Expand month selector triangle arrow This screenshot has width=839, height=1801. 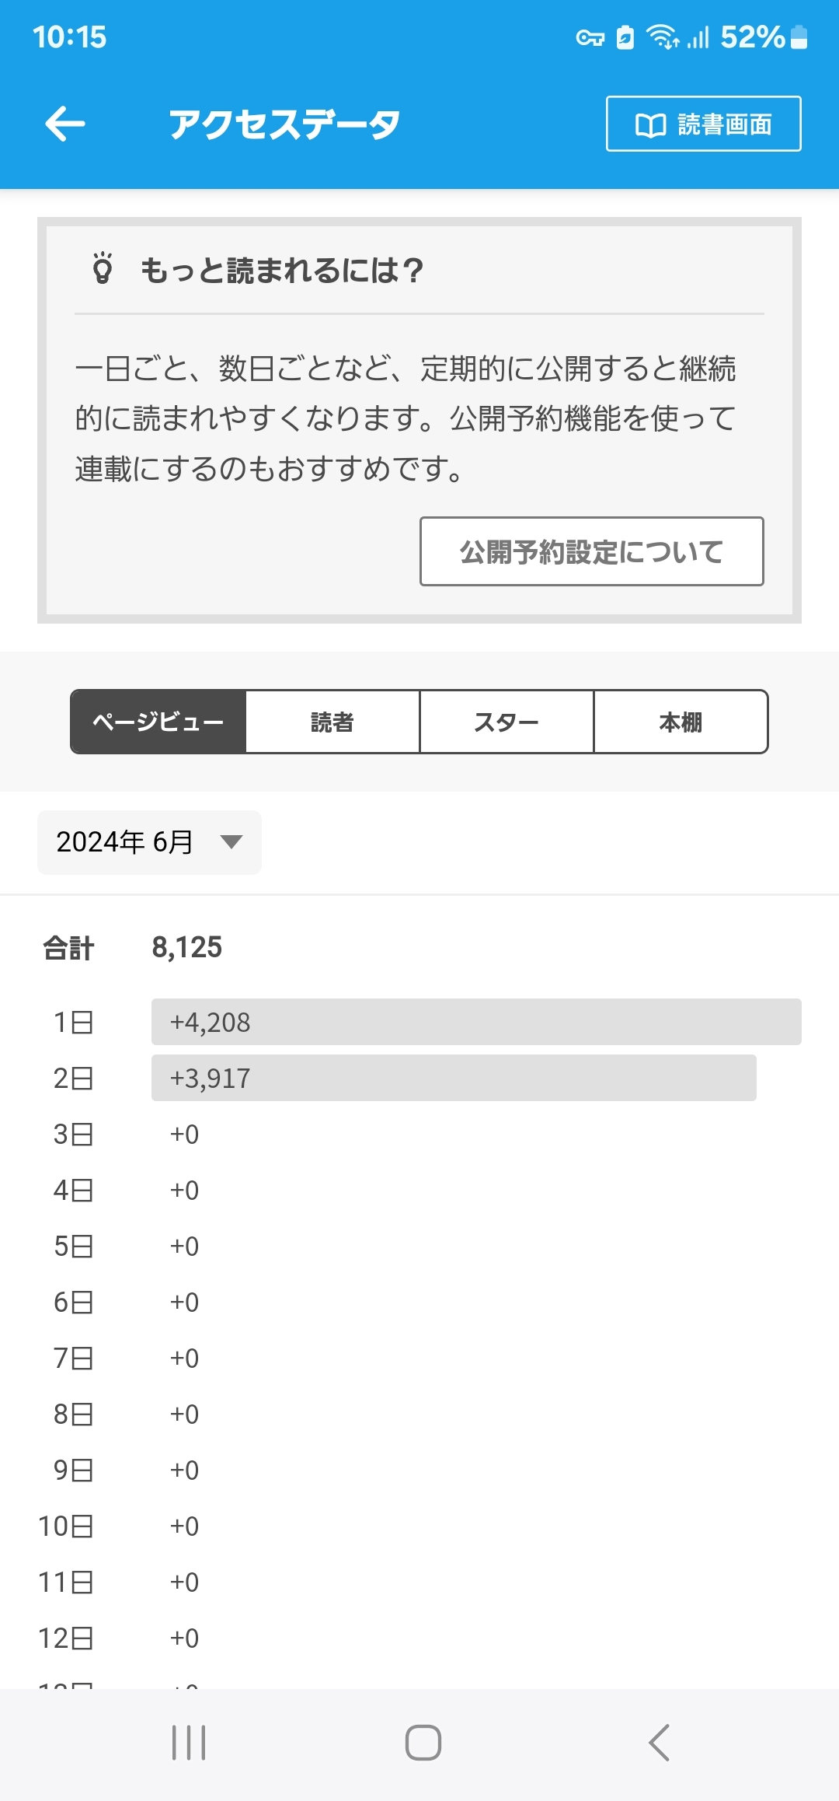pos(232,842)
